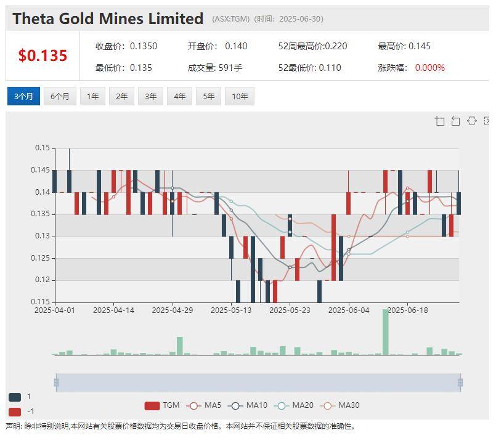Toggle MA20 line visibility in legend
Viewport: 496px width, 446px height.
[293, 405]
